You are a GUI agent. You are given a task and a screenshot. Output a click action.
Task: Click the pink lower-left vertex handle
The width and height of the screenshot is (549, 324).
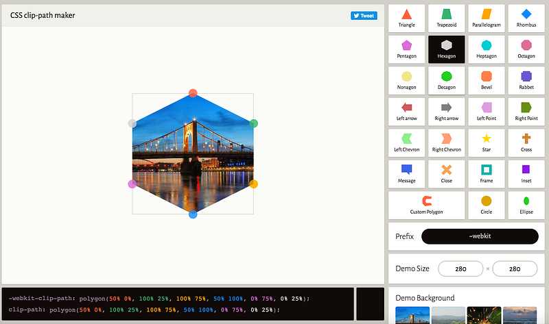click(x=132, y=184)
